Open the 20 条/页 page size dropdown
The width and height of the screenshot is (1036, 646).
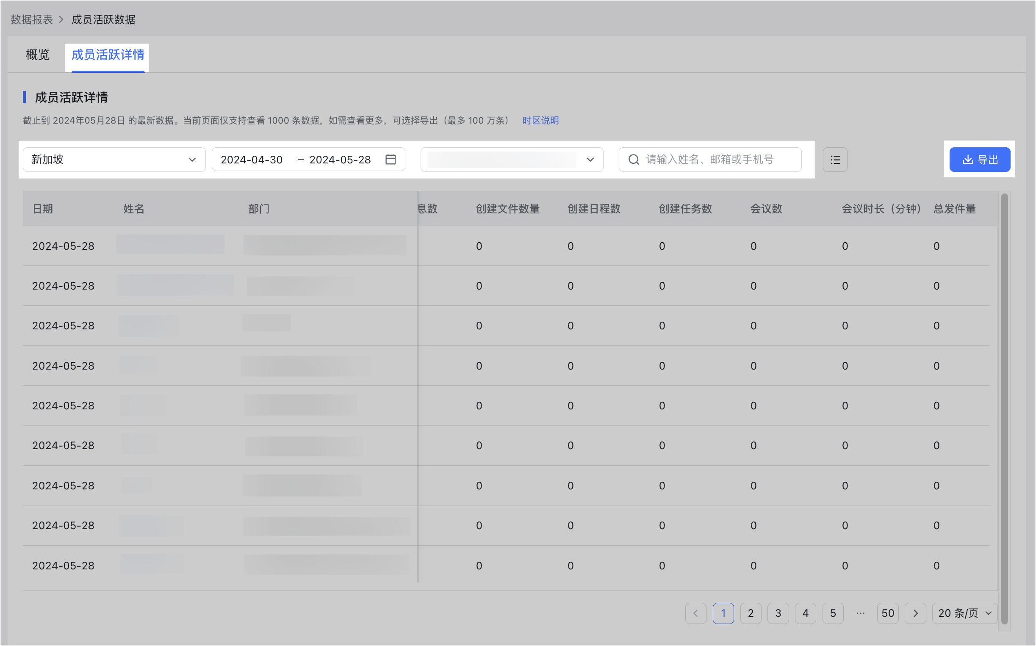coord(964,613)
